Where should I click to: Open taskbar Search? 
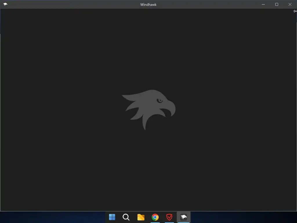pyautogui.click(x=126, y=217)
